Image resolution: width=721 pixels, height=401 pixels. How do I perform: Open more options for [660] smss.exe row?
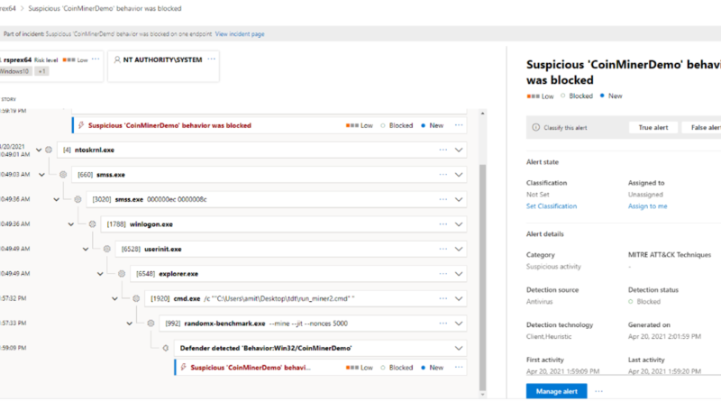[443, 175]
